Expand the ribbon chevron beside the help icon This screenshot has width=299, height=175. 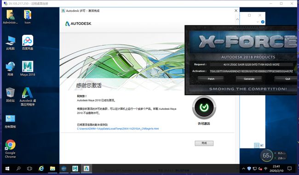pos(258,22)
